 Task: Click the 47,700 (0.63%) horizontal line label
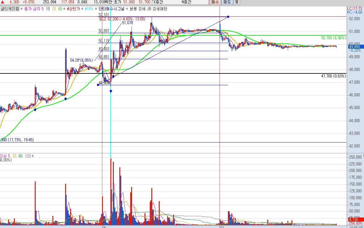tap(333, 76)
